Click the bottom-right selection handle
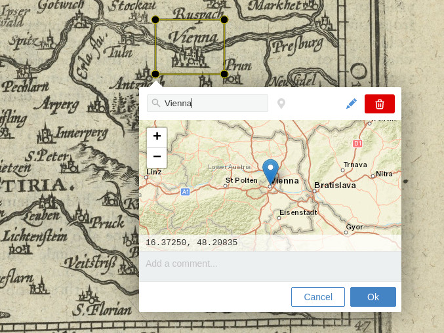This screenshot has width=444, height=333. click(224, 74)
